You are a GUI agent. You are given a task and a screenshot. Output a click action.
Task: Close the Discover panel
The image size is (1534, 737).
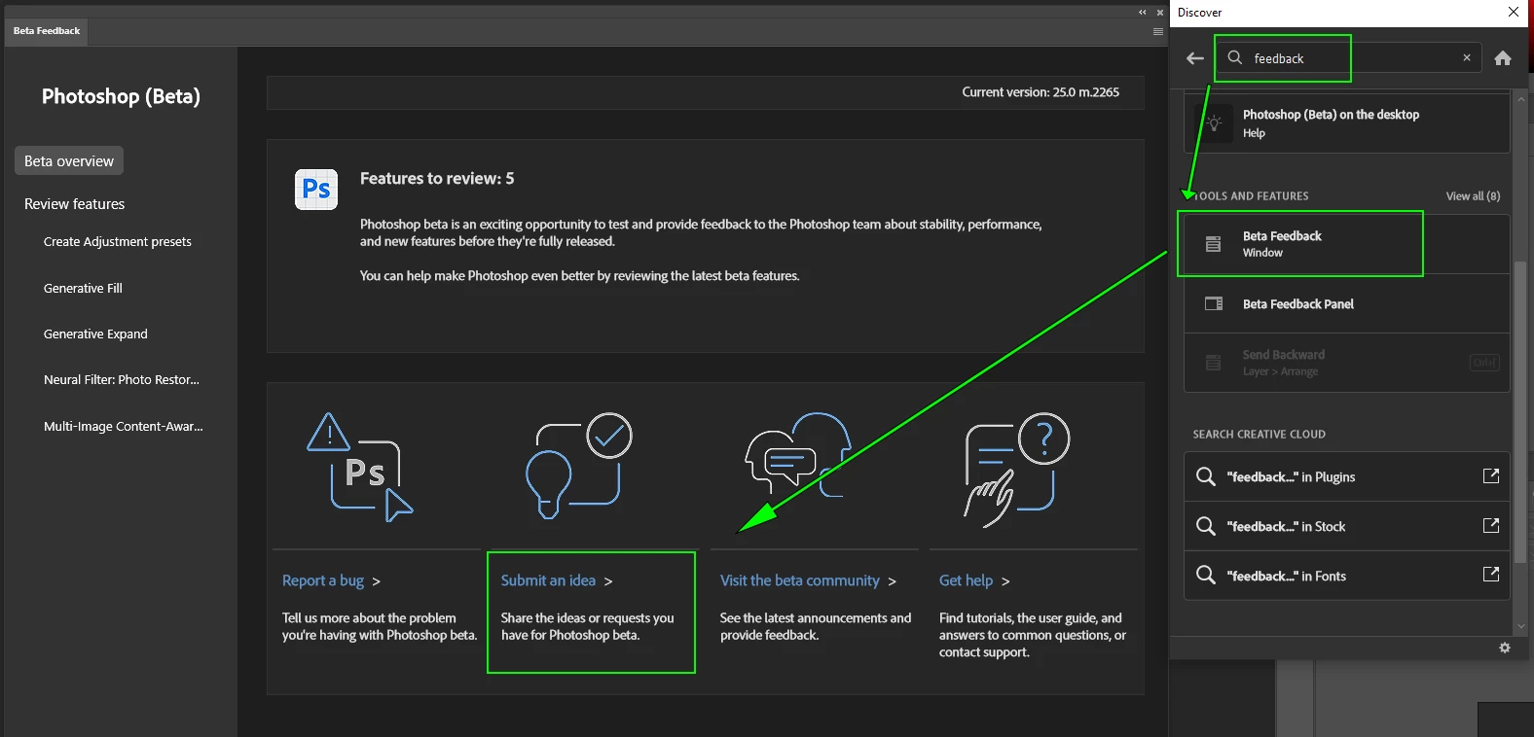(1514, 12)
